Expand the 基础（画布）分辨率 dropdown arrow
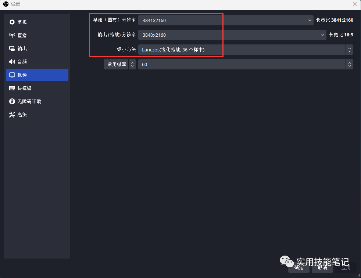Screen dimensions: 361x278 point(310,20)
